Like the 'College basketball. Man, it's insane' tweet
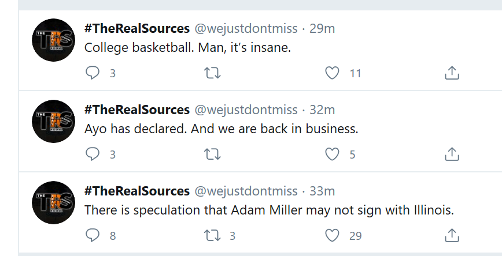 tap(332, 73)
